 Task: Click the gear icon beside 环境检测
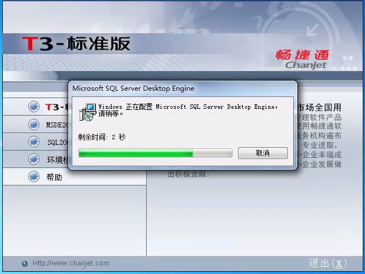(34, 159)
